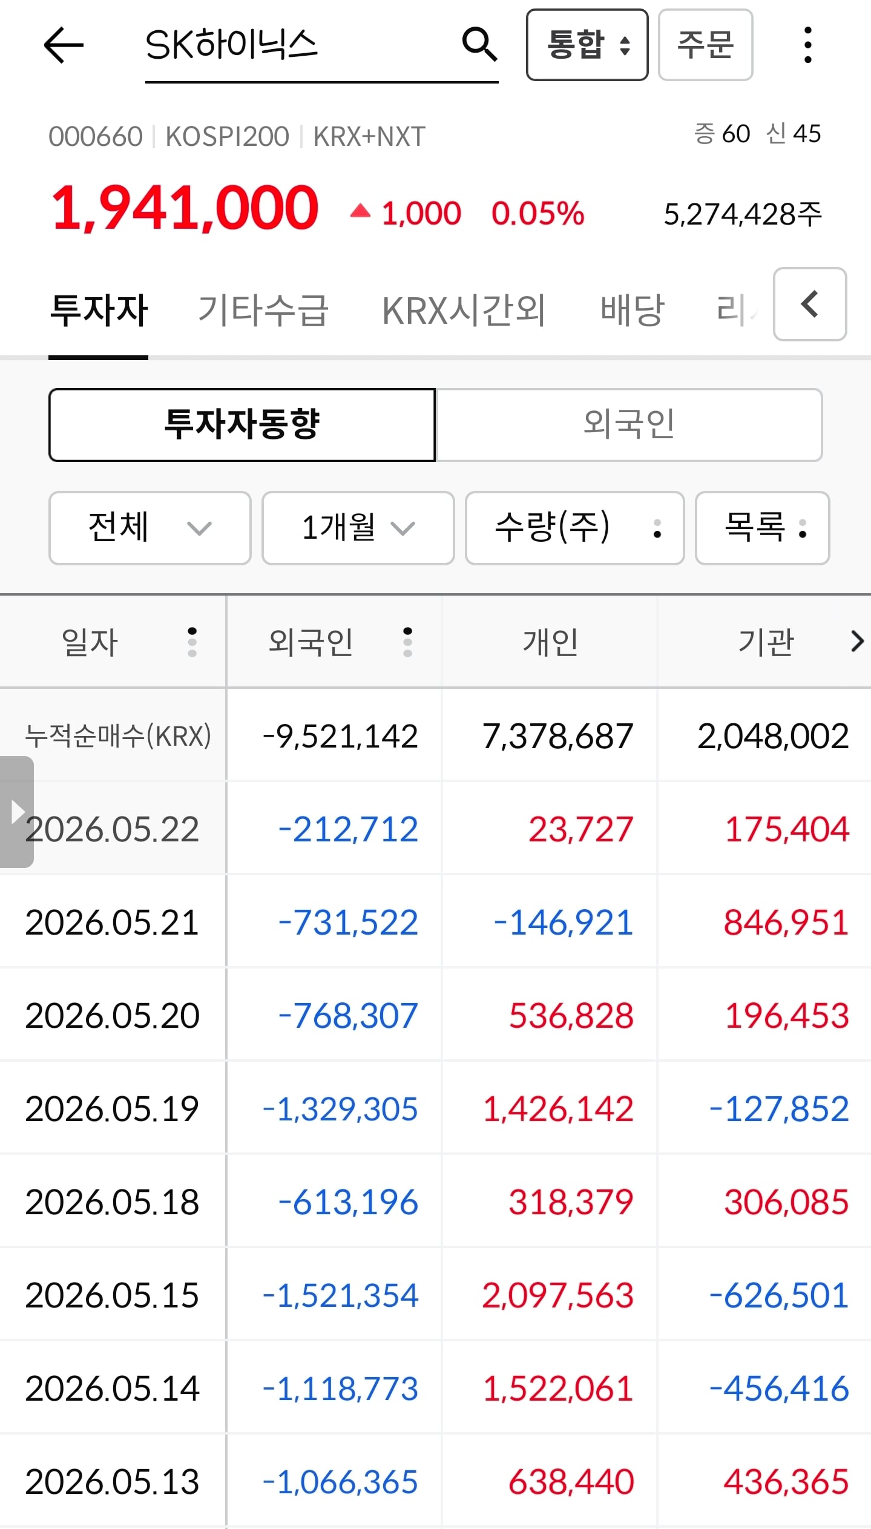Screen dimensions: 871x1529
Task: Switch to the 투자자 tab
Action: pyautogui.click(x=99, y=311)
